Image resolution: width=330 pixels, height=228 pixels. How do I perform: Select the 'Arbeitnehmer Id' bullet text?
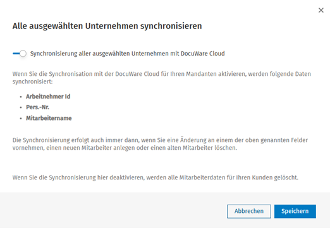(48, 97)
